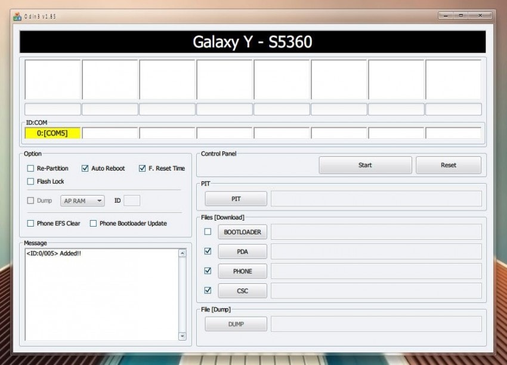Click the CSC file path field

click(376, 290)
